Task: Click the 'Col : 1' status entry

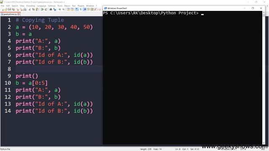Action: coord(185,149)
